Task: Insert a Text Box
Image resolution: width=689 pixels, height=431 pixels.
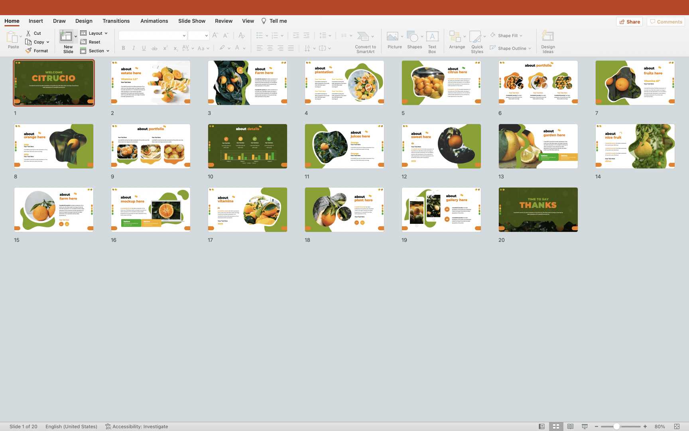Action: click(432, 37)
